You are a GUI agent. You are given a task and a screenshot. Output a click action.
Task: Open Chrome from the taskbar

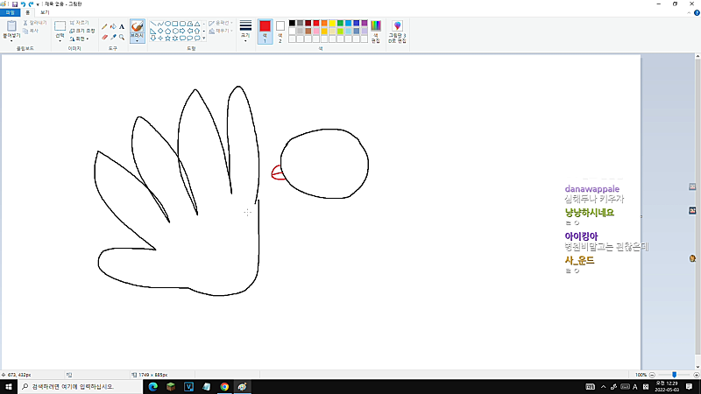[x=224, y=387]
